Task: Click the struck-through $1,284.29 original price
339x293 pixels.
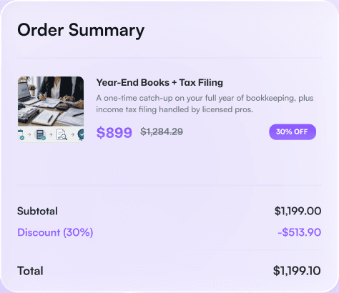Action: [x=162, y=131]
